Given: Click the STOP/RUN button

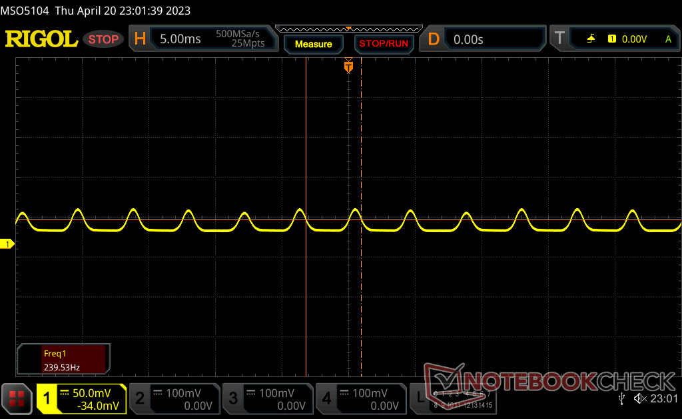Looking at the screenshot, I should click(384, 44).
